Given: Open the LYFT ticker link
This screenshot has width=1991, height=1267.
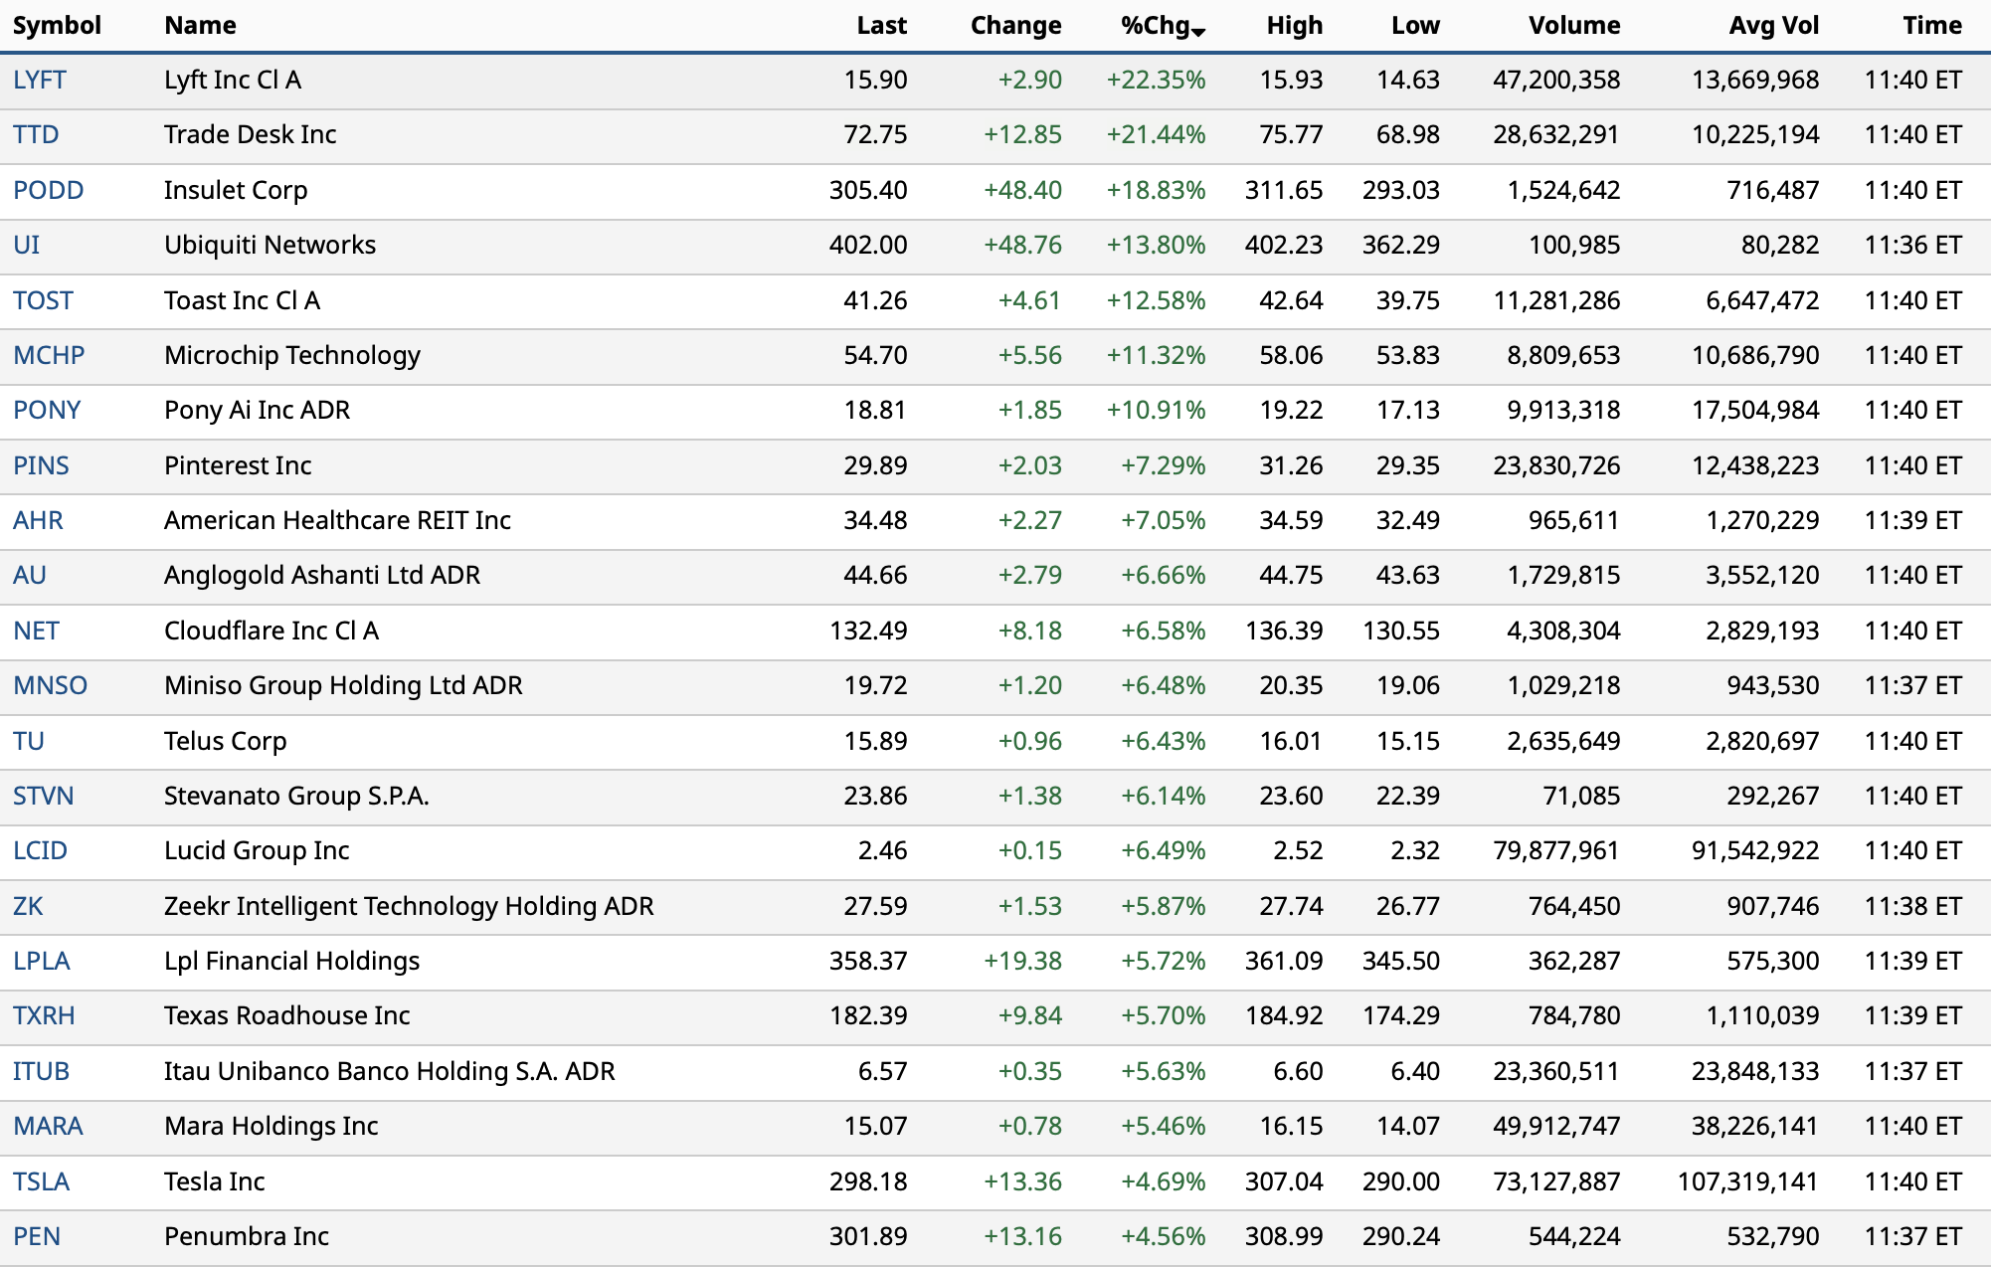Looking at the screenshot, I should coord(40,81).
